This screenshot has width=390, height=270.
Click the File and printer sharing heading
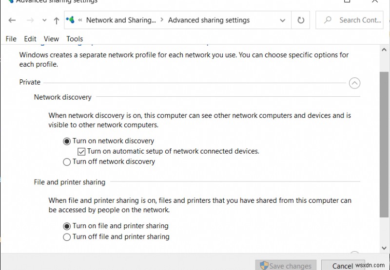(70, 182)
